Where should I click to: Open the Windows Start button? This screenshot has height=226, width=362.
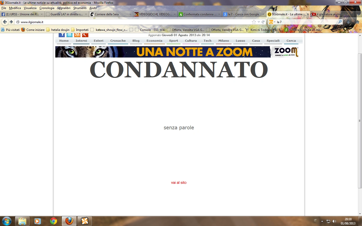[x=7, y=221]
